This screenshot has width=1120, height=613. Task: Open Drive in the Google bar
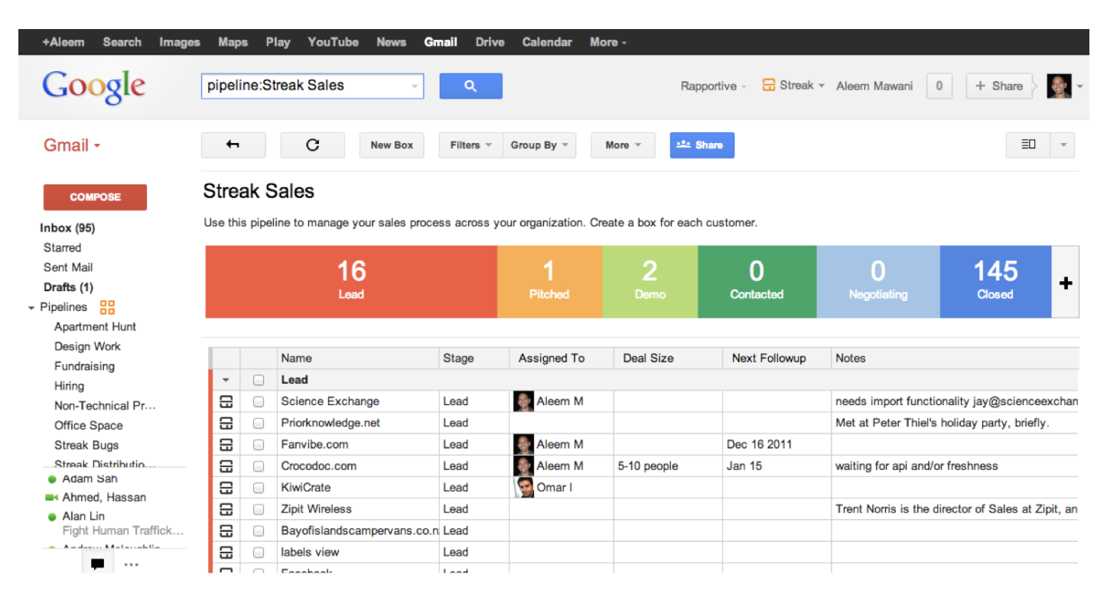click(x=490, y=42)
